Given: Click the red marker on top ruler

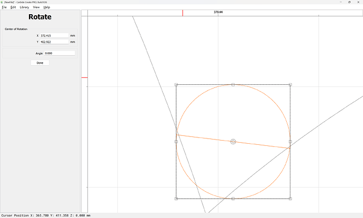Looking at the screenshot, I should coord(183,13).
